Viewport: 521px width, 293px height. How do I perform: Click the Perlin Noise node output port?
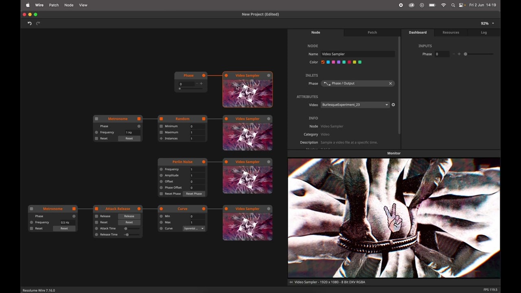click(x=204, y=162)
